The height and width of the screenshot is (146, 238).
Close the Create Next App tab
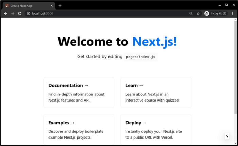pos(52,6)
